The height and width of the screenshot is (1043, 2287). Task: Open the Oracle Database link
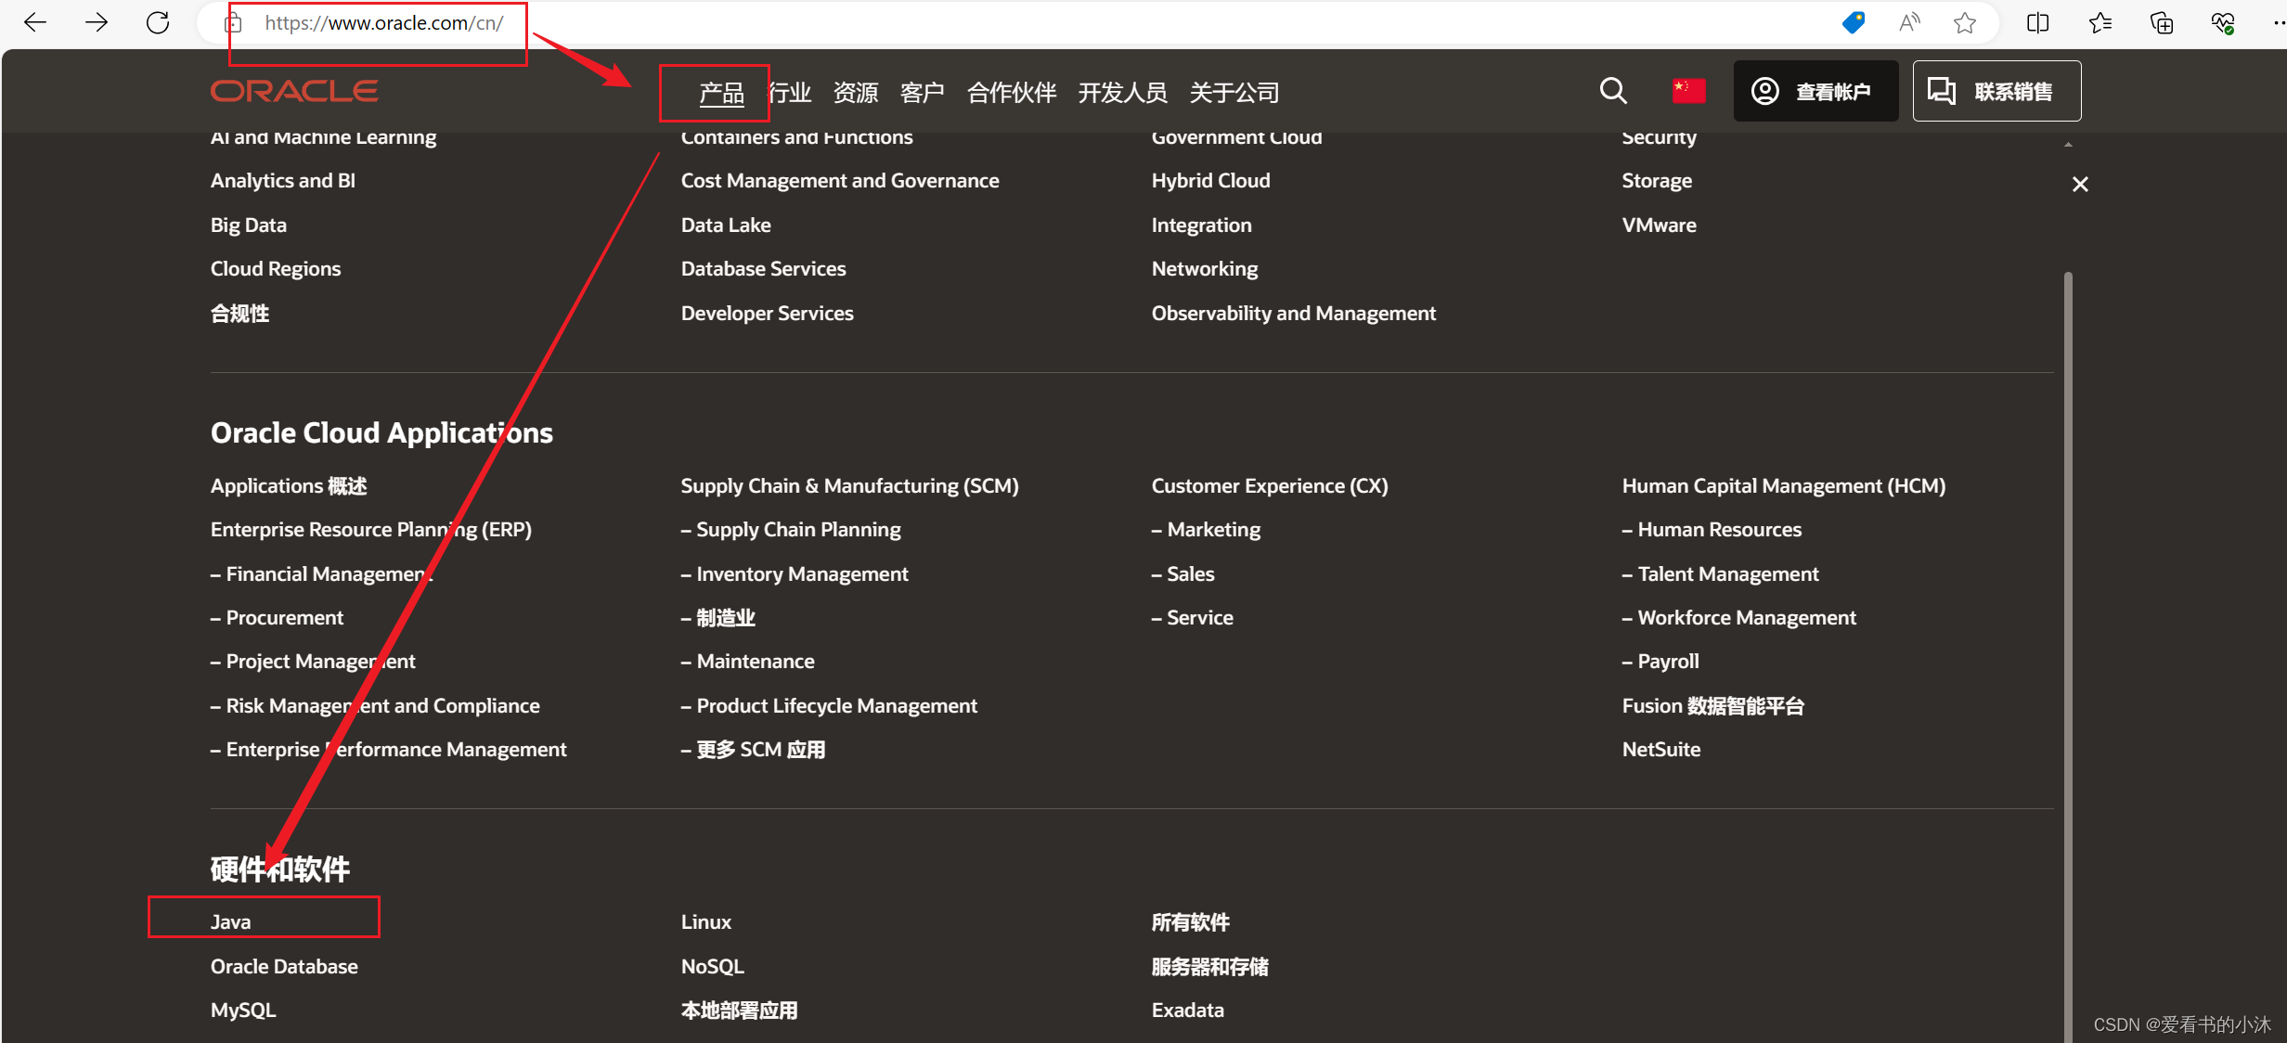pos(284,966)
